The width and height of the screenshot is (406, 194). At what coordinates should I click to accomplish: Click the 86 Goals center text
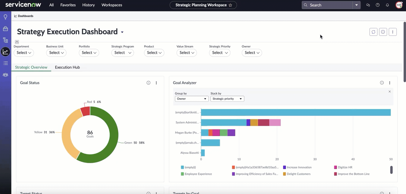point(90,134)
